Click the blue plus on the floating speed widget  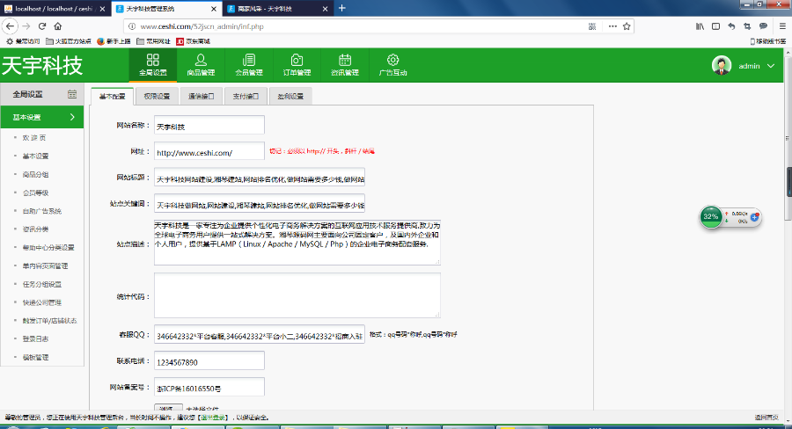point(755,217)
